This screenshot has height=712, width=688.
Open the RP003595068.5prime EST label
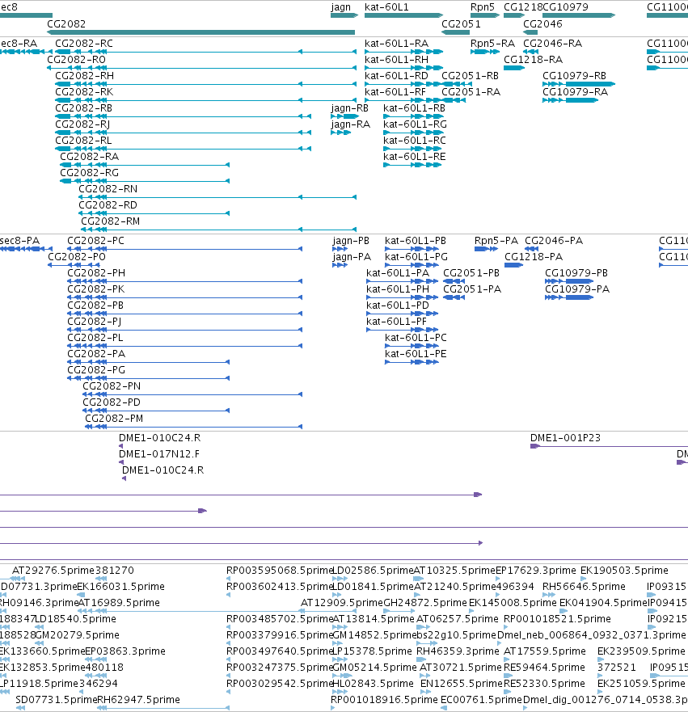280,571
